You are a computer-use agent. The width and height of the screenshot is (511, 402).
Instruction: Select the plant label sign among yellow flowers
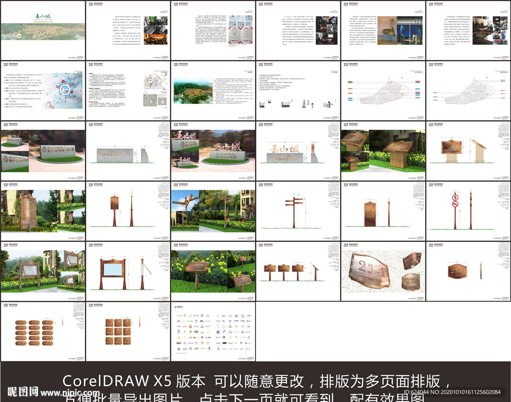pyautogui.click(x=213, y=271)
